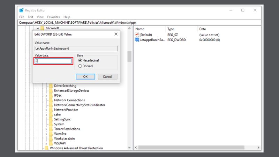The width and height of the screenshot is (279, 157).
Task: Click the (Default) string value icon
Action: tap(137, 35)
